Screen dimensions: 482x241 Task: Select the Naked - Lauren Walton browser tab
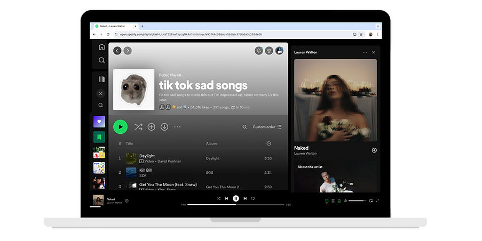116,26
